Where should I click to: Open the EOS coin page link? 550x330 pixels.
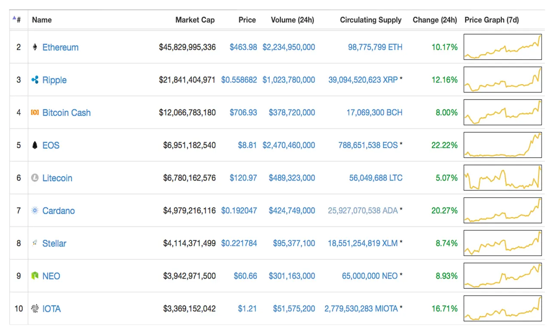[x=51, y=145]
